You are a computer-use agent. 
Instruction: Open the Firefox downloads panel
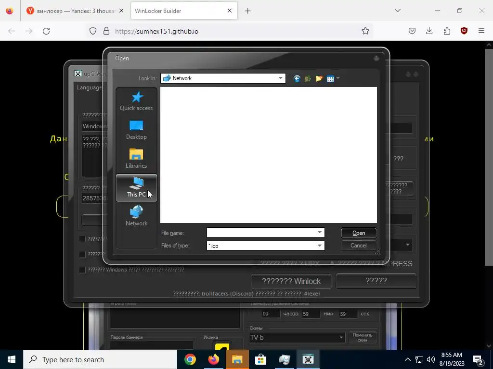tap(429, 31)
